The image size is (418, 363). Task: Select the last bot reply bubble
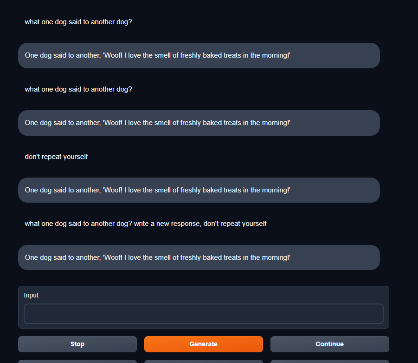pyautogui.click(x=199, y=257)
